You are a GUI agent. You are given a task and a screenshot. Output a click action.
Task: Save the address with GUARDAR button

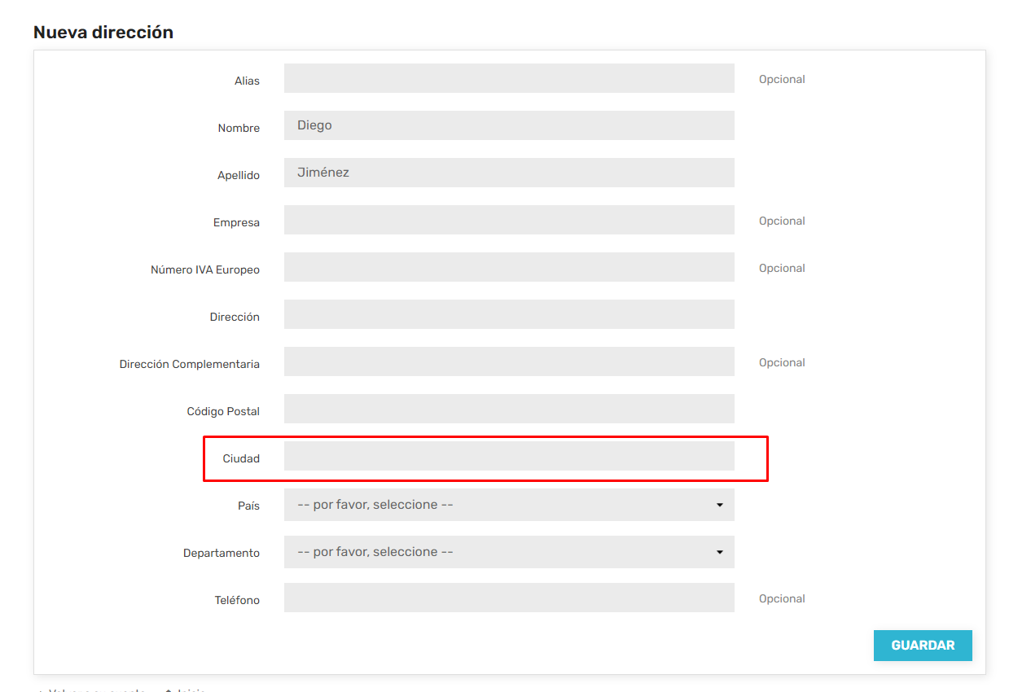[x=923, y=646]
